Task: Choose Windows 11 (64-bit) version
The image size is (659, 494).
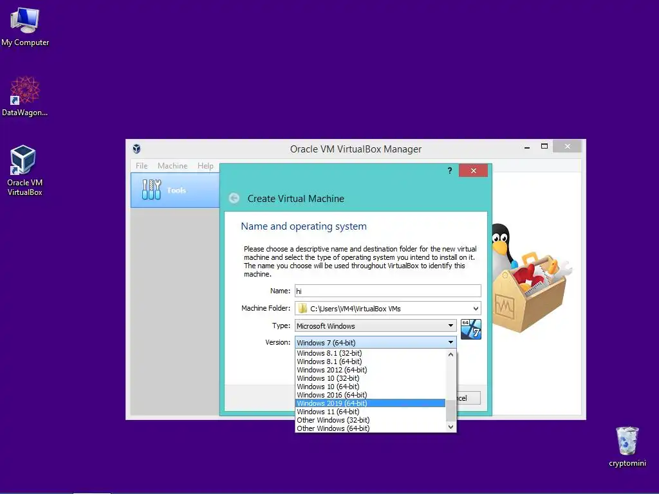Action: click(x=370, y=412)
